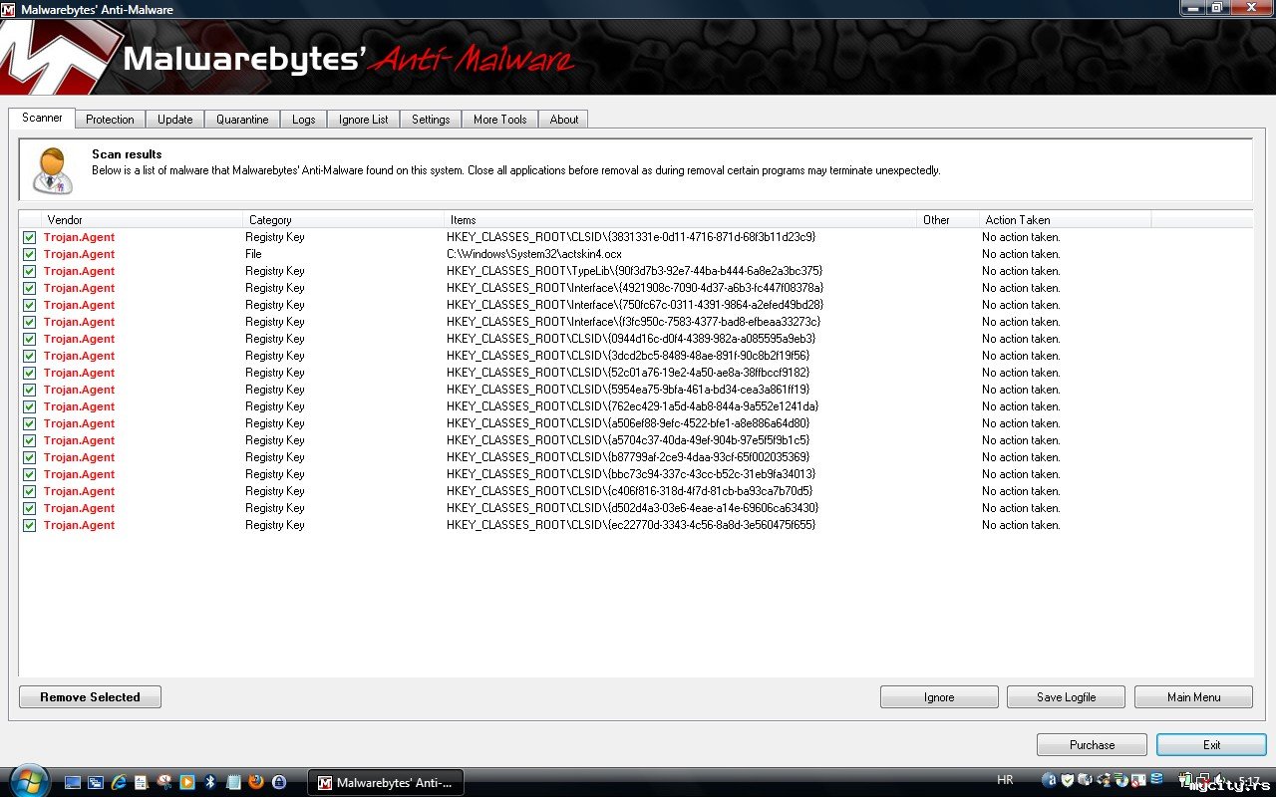Image resolution: width=1276 pixels, height=797 pixels.
Task: Click the Bluetooth quick launch icon
Action: point(210,782)
